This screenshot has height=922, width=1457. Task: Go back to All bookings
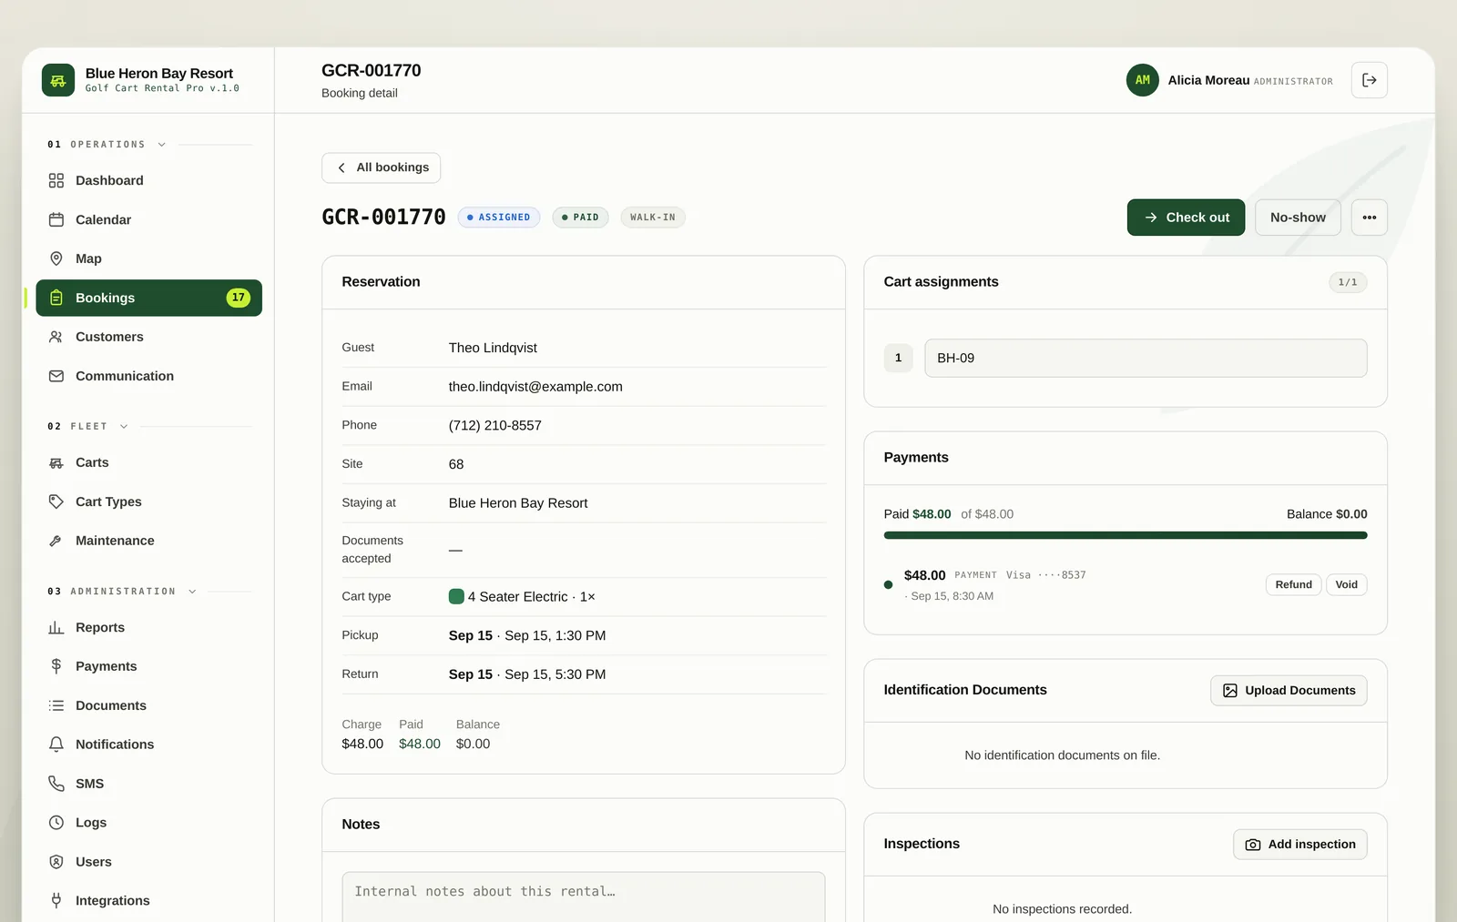381,167
